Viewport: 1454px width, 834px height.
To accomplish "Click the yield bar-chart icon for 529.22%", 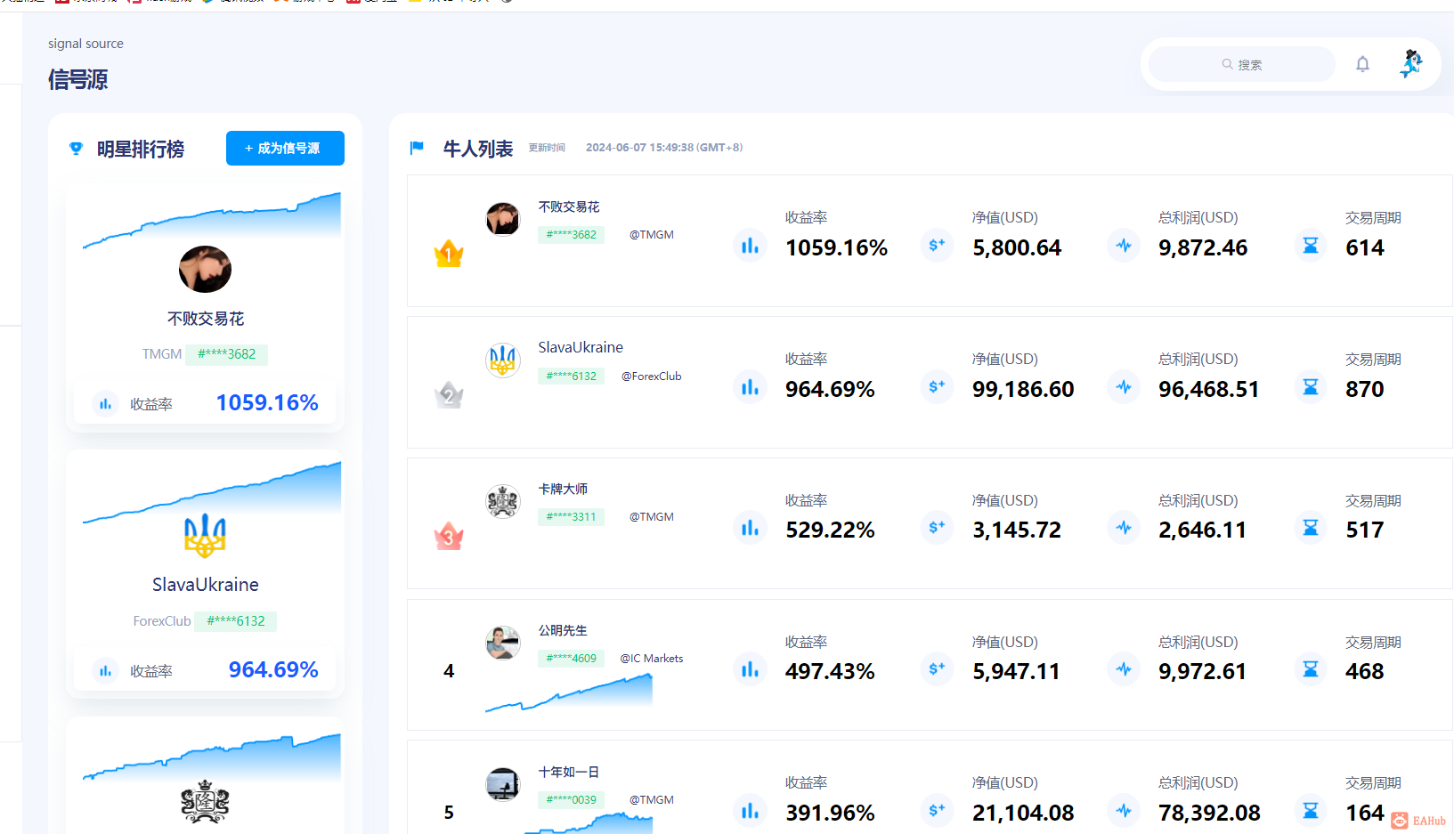I will [751, 528].
